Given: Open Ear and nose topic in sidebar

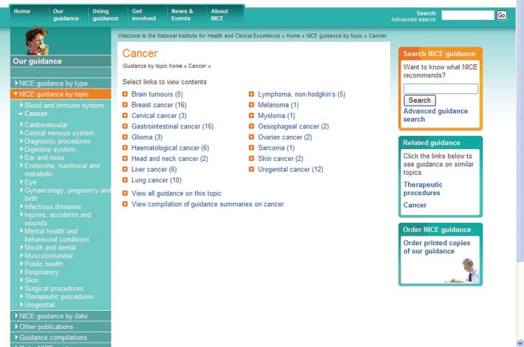Looking at the screenshot, I should 44,157.
